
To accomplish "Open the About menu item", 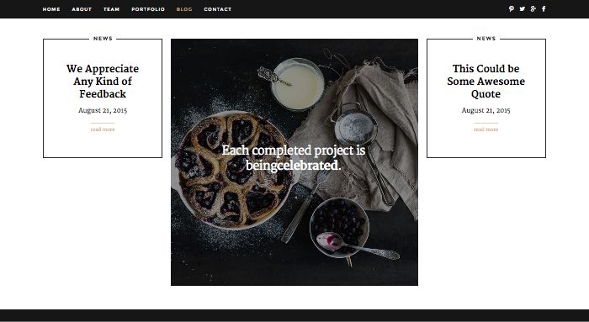I will 82,9.
